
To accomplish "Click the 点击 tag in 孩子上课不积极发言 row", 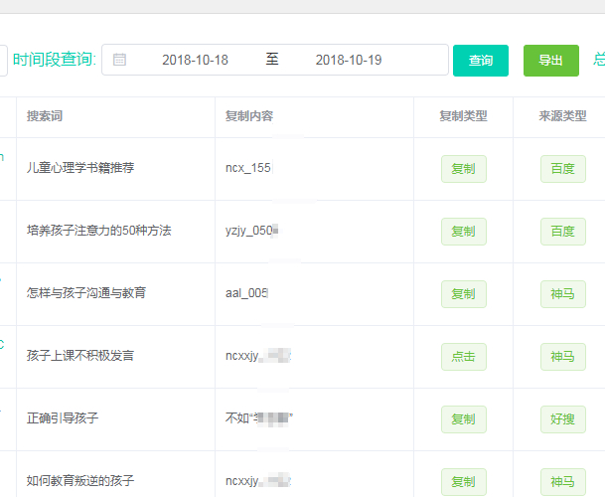I will tap(463, 357).
